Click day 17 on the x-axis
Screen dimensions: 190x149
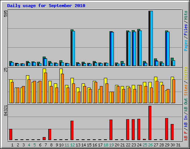pyautogui.click(x=100, y=145)
